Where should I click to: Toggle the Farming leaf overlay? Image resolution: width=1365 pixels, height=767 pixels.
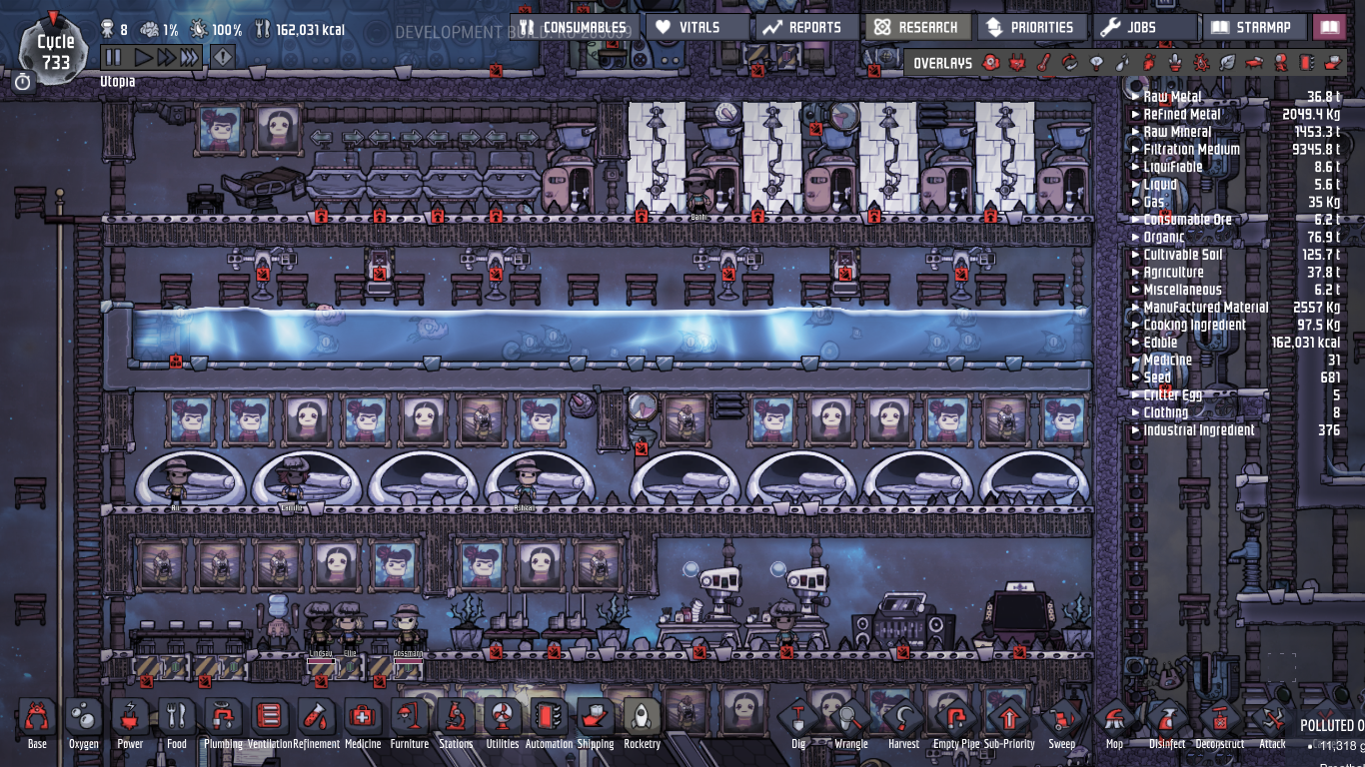[1227, 63]
